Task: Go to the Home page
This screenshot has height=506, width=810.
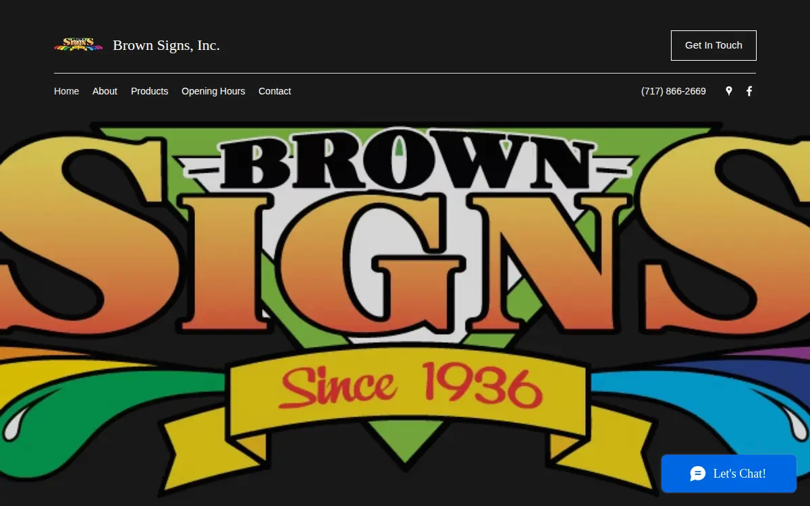Action: [x=66, y=91]
